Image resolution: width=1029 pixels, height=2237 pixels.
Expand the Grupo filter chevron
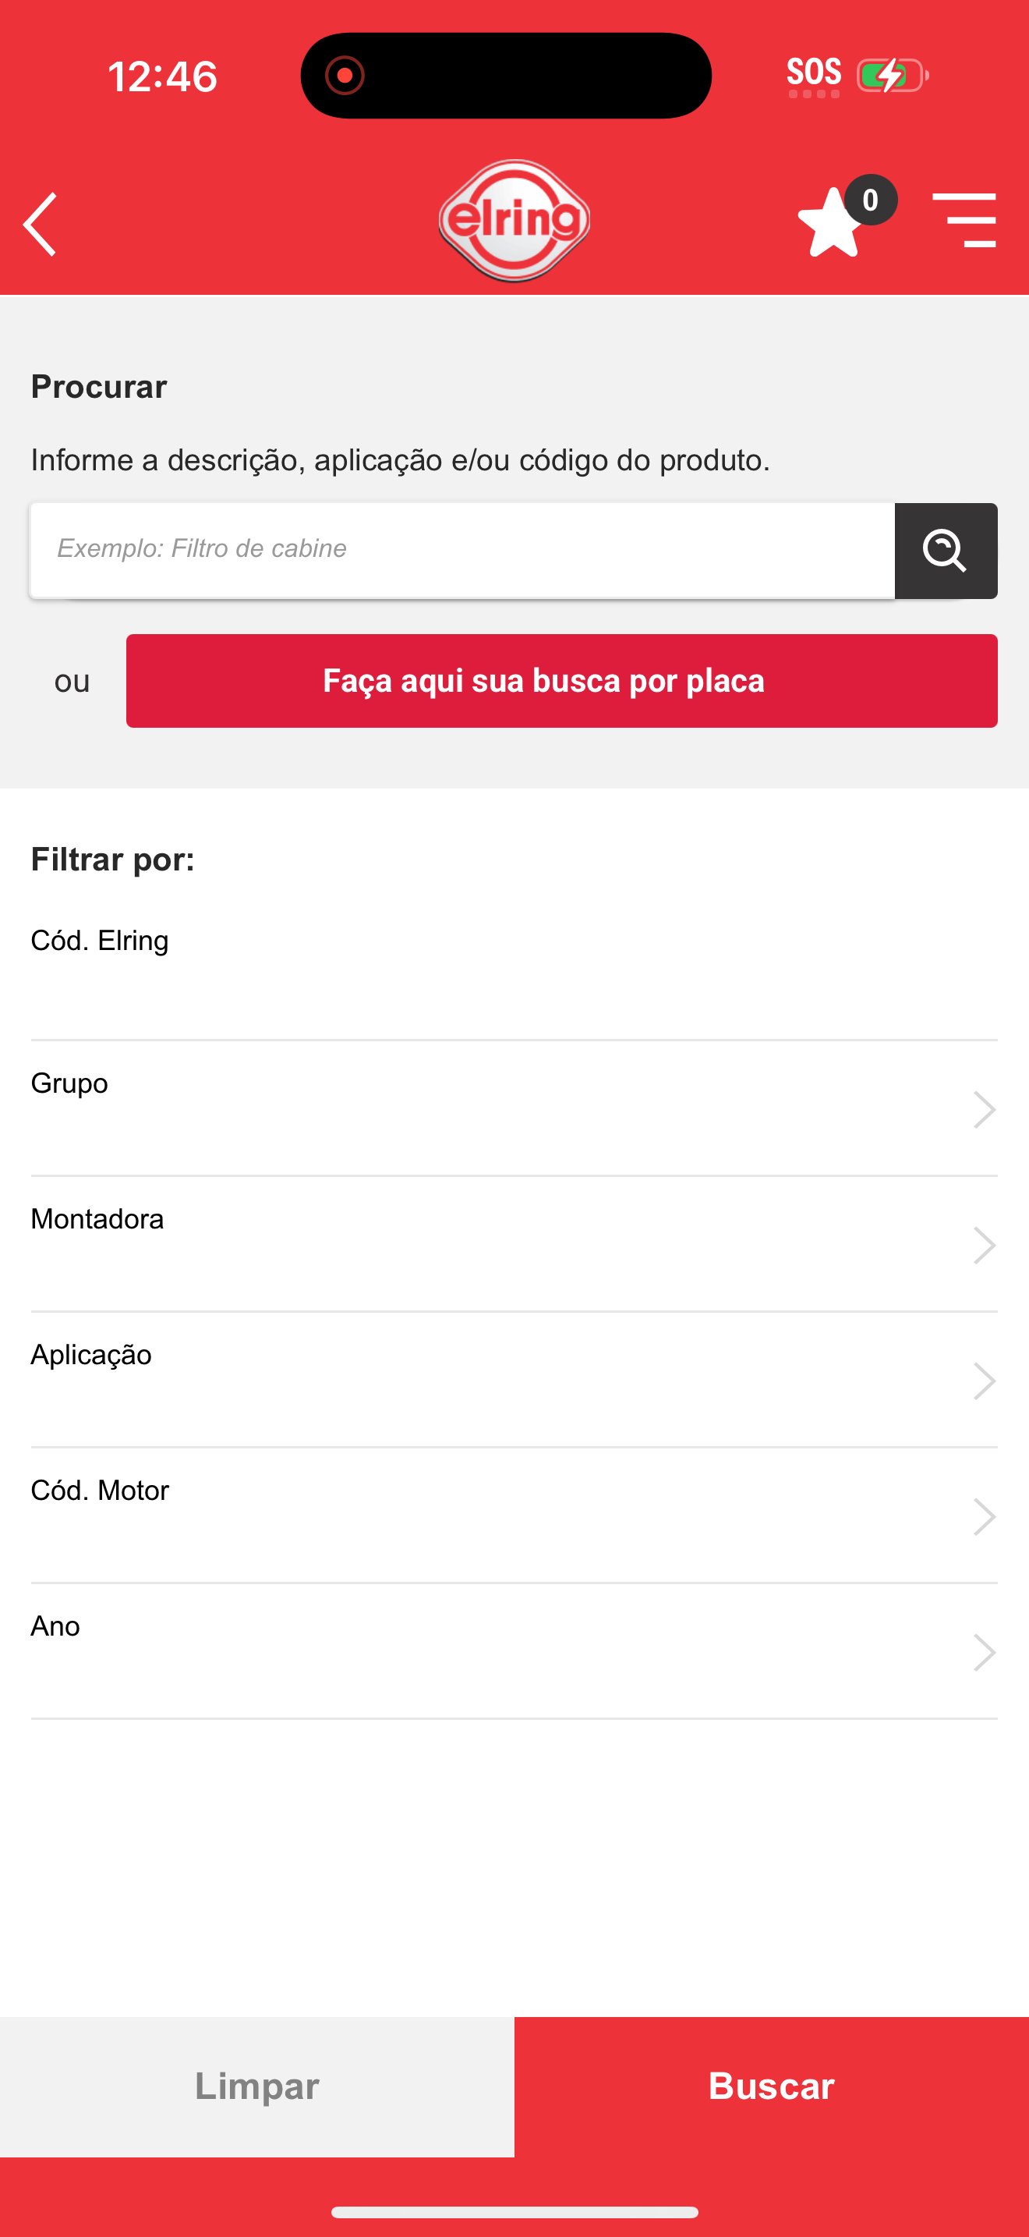(984, 1109)
